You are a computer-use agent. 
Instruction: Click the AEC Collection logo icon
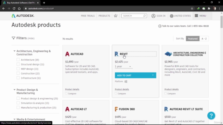168,54
